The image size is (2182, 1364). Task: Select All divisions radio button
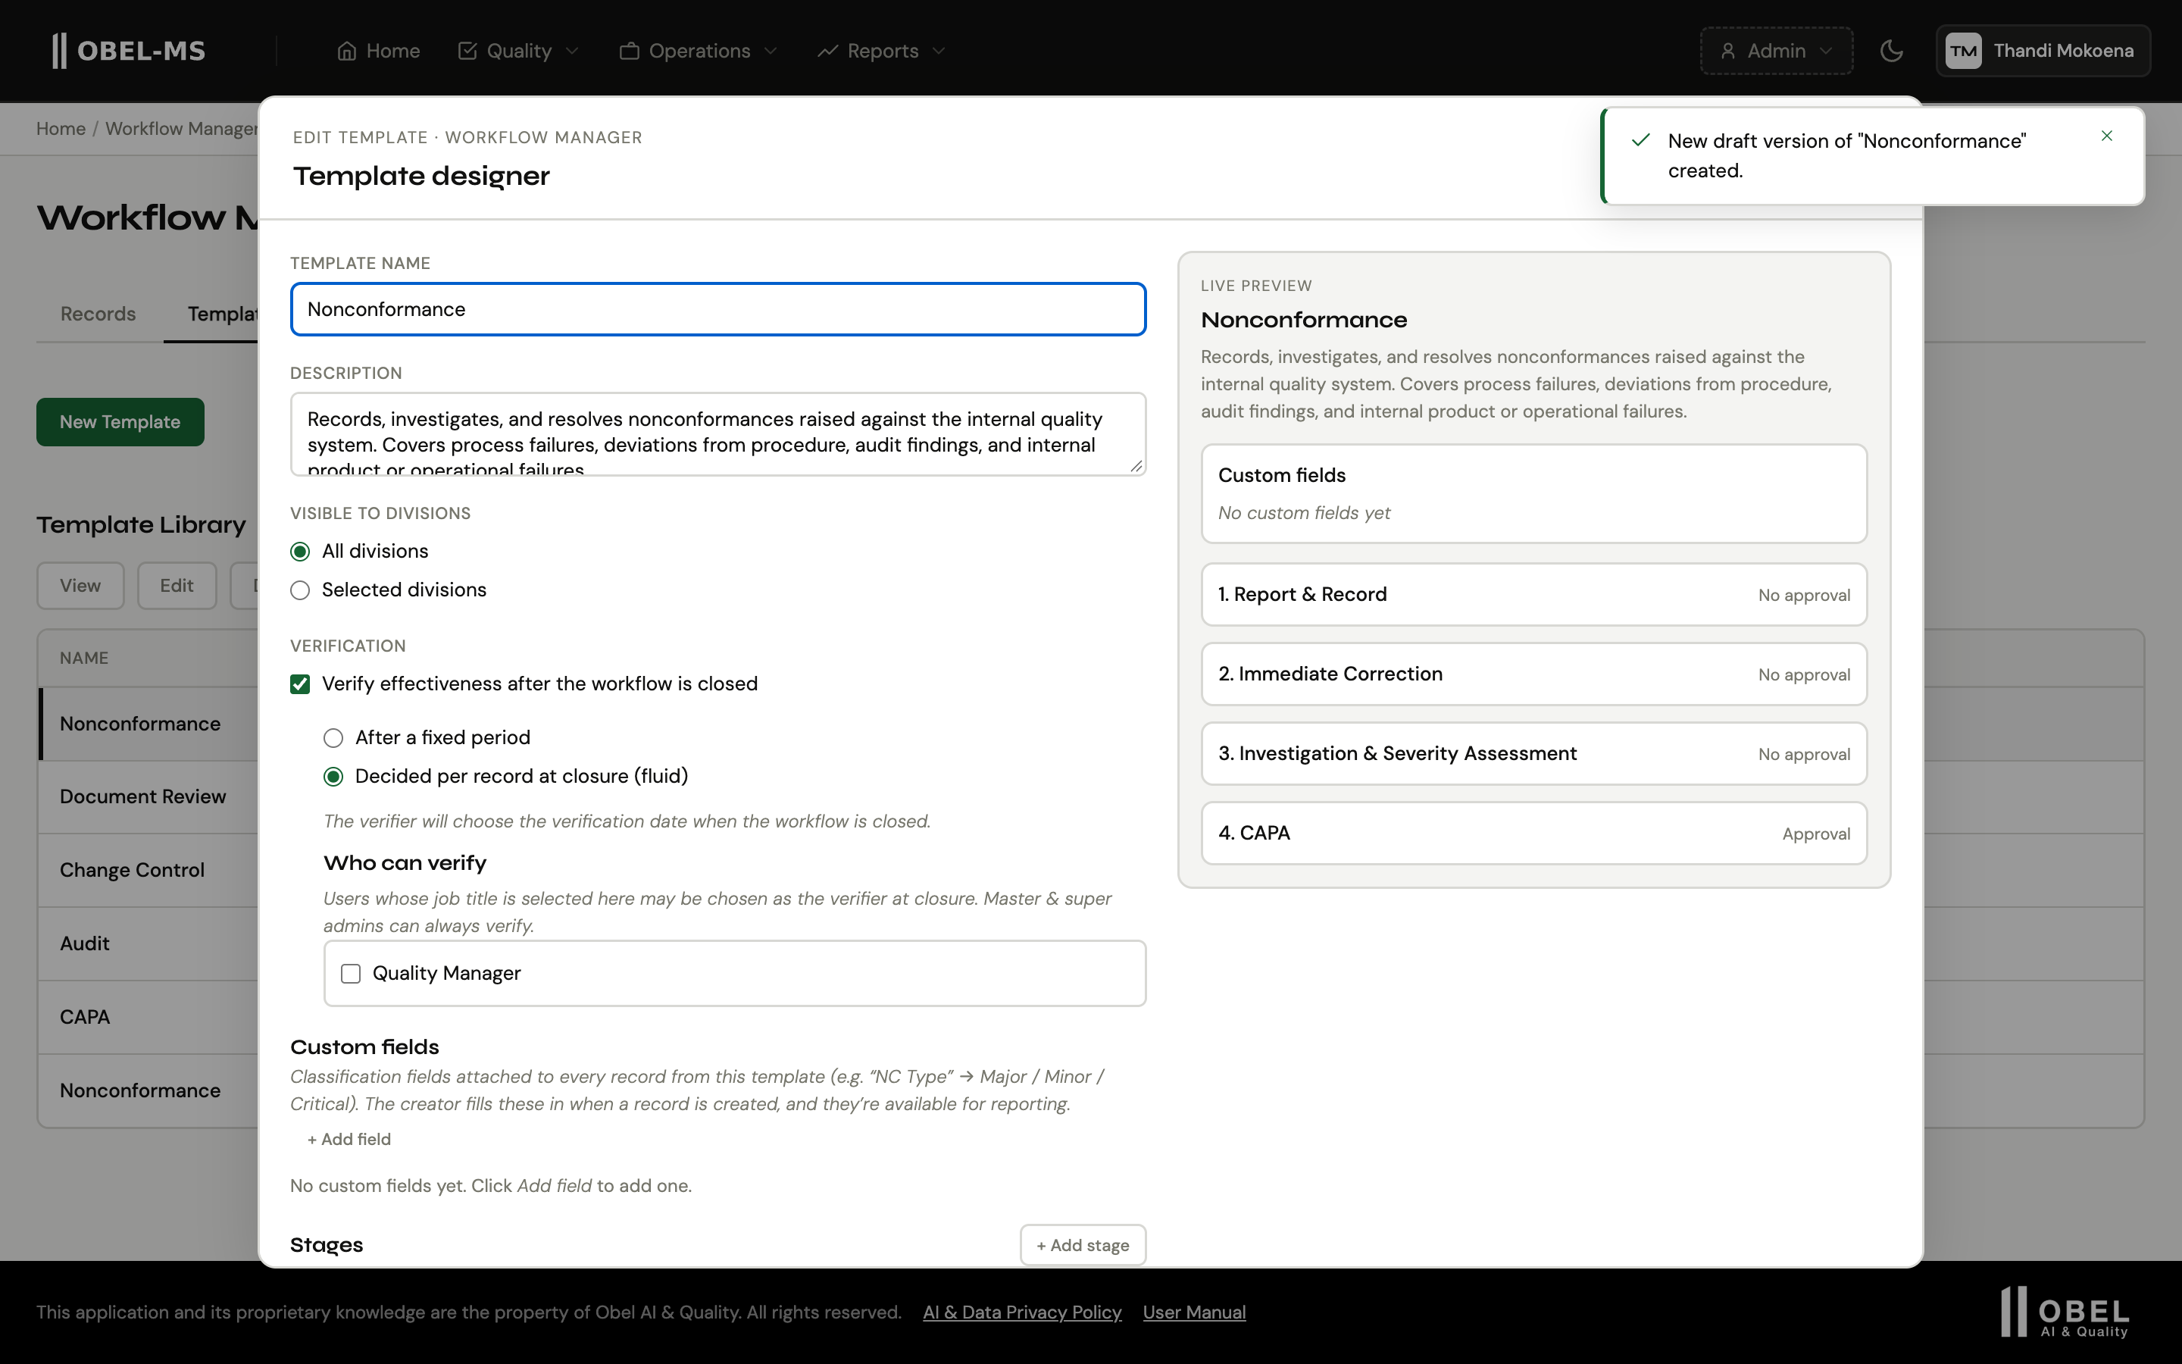300,551
